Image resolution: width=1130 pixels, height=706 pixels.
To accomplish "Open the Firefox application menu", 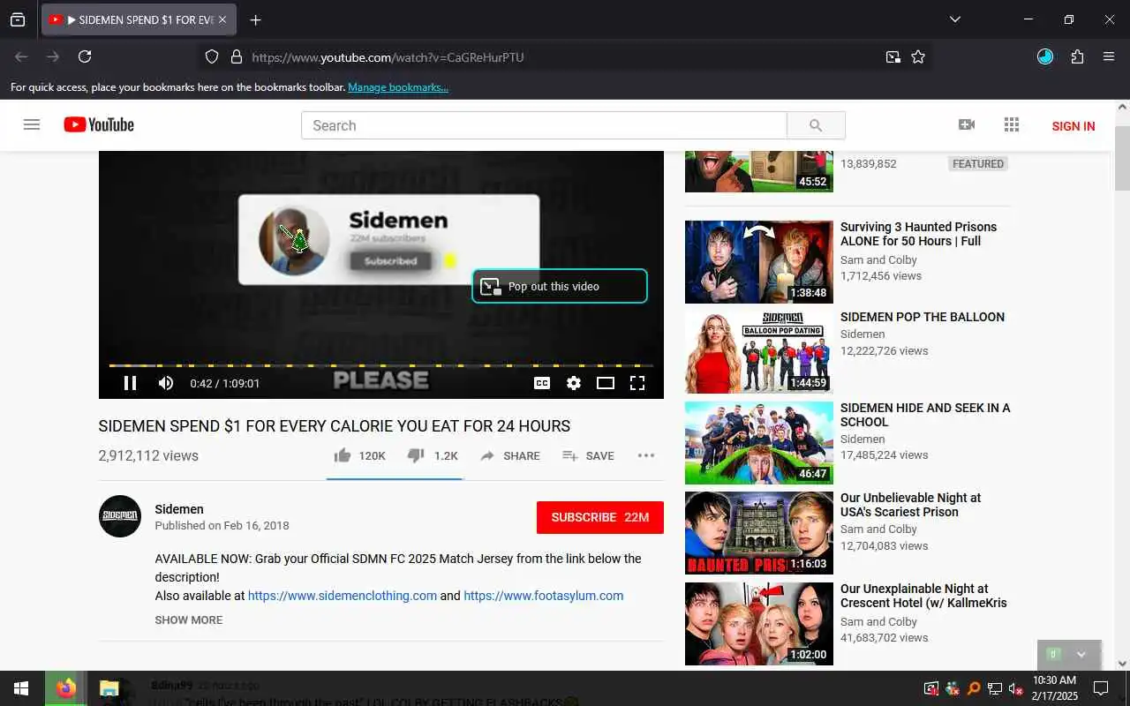I will [1109, 56].
